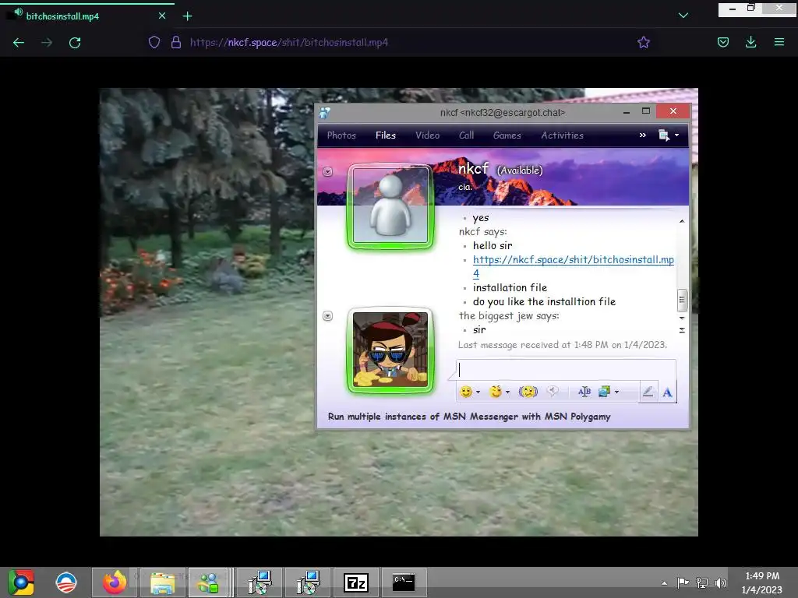Click the chat scrollbar thumb
The image size is (798, 598).
pyautogui.click(x=682, y=300)
